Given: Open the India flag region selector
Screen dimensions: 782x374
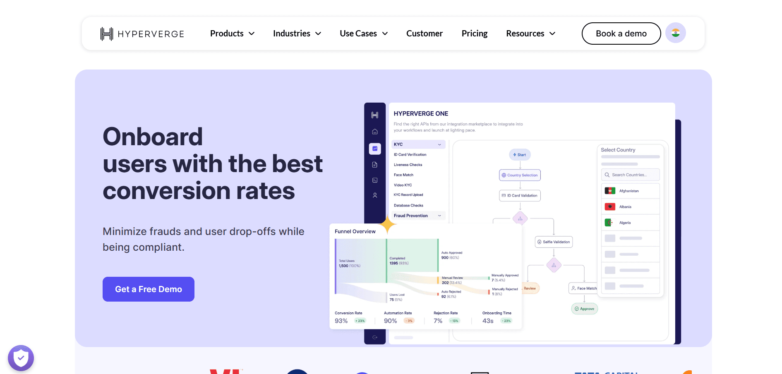Looking at the screenshot, I should (675, 33).
